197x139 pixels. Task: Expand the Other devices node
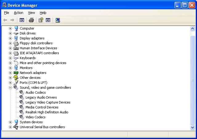(10, 78)
